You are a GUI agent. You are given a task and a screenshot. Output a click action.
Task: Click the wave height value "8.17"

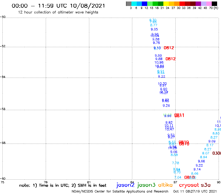(210, 145)
